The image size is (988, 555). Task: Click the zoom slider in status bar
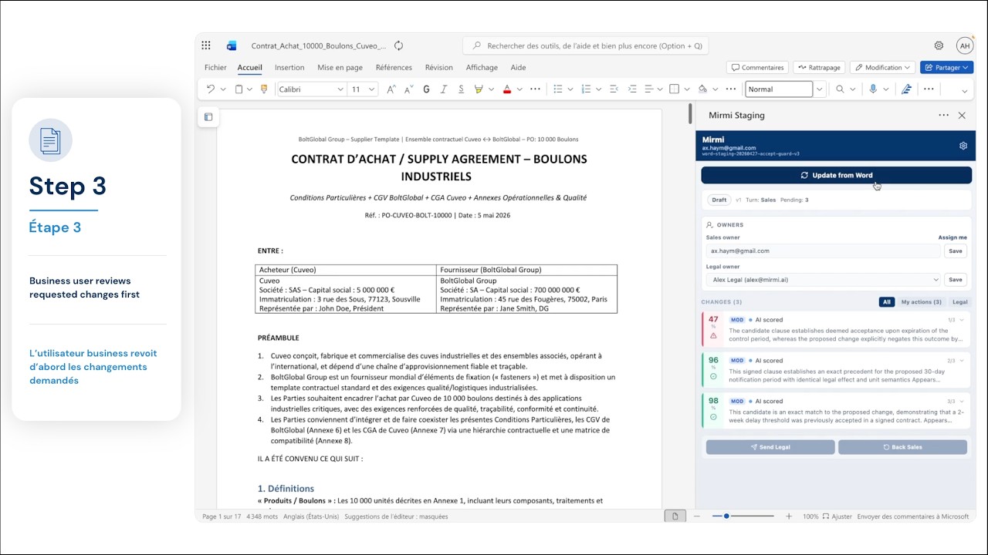(743, 516)
